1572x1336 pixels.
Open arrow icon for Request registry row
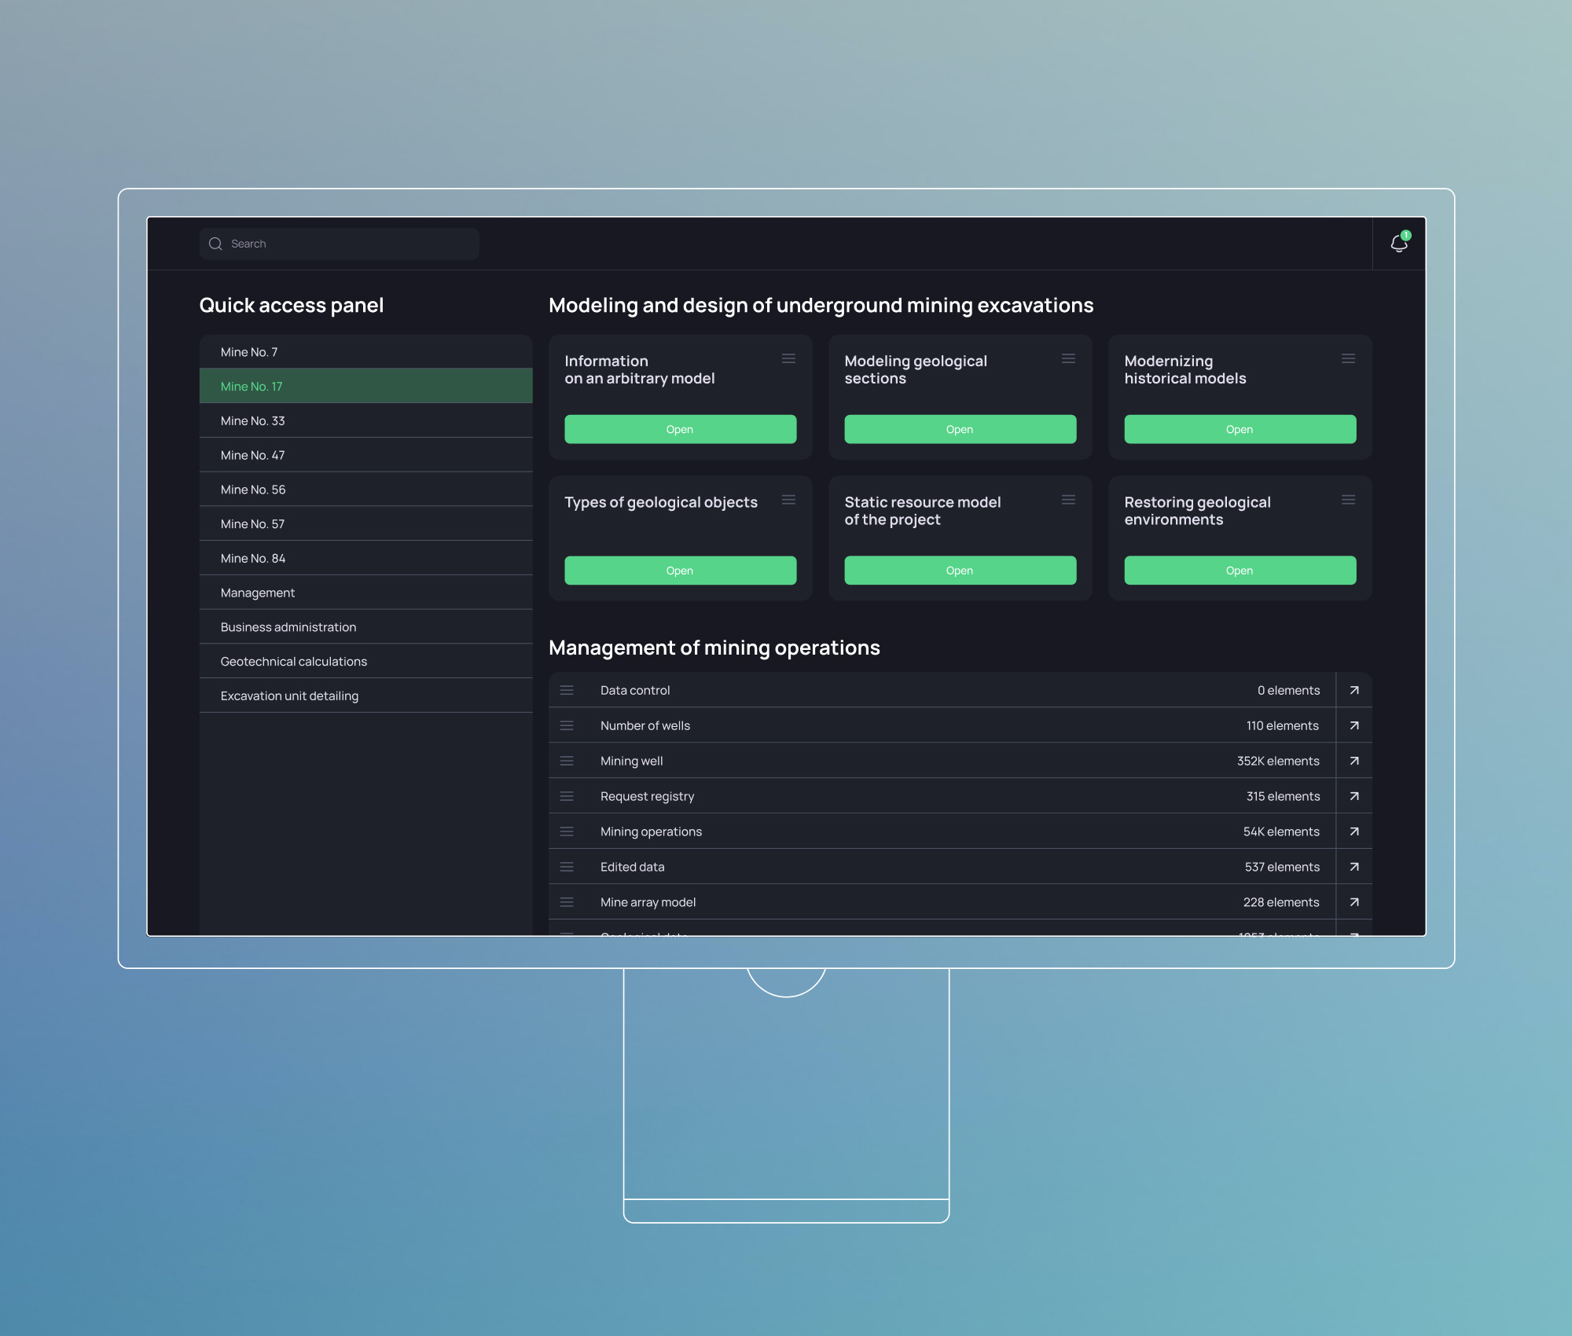(x=1354, y=796)
